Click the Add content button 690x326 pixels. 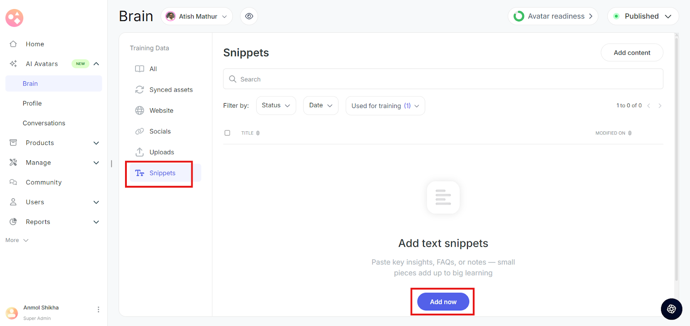pos(632,53)
